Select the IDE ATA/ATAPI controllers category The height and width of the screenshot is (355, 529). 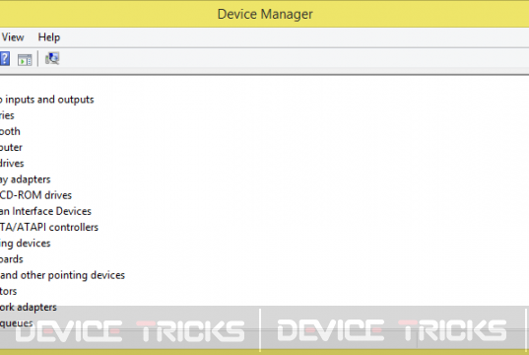pyautogui.click(x=49, y=228)
